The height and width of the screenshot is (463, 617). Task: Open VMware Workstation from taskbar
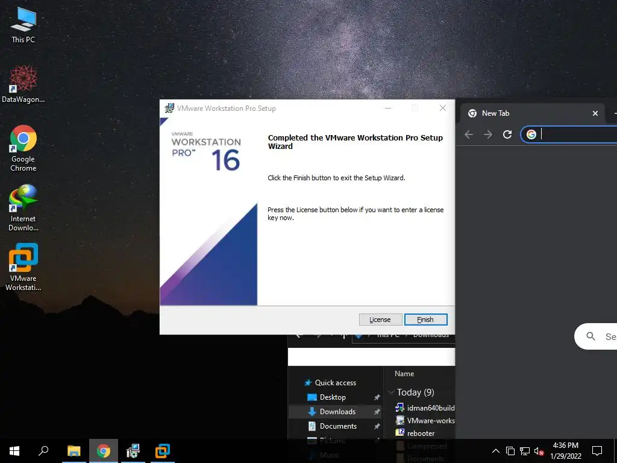(162, 451)
